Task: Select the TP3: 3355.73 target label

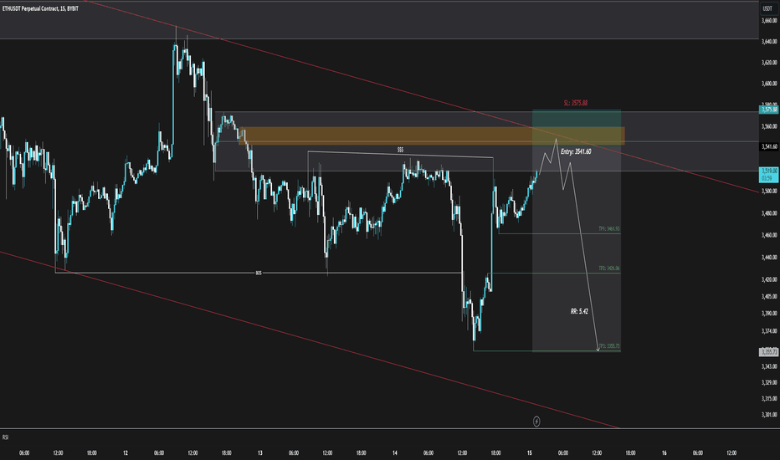Action: (x=609, y=345)
